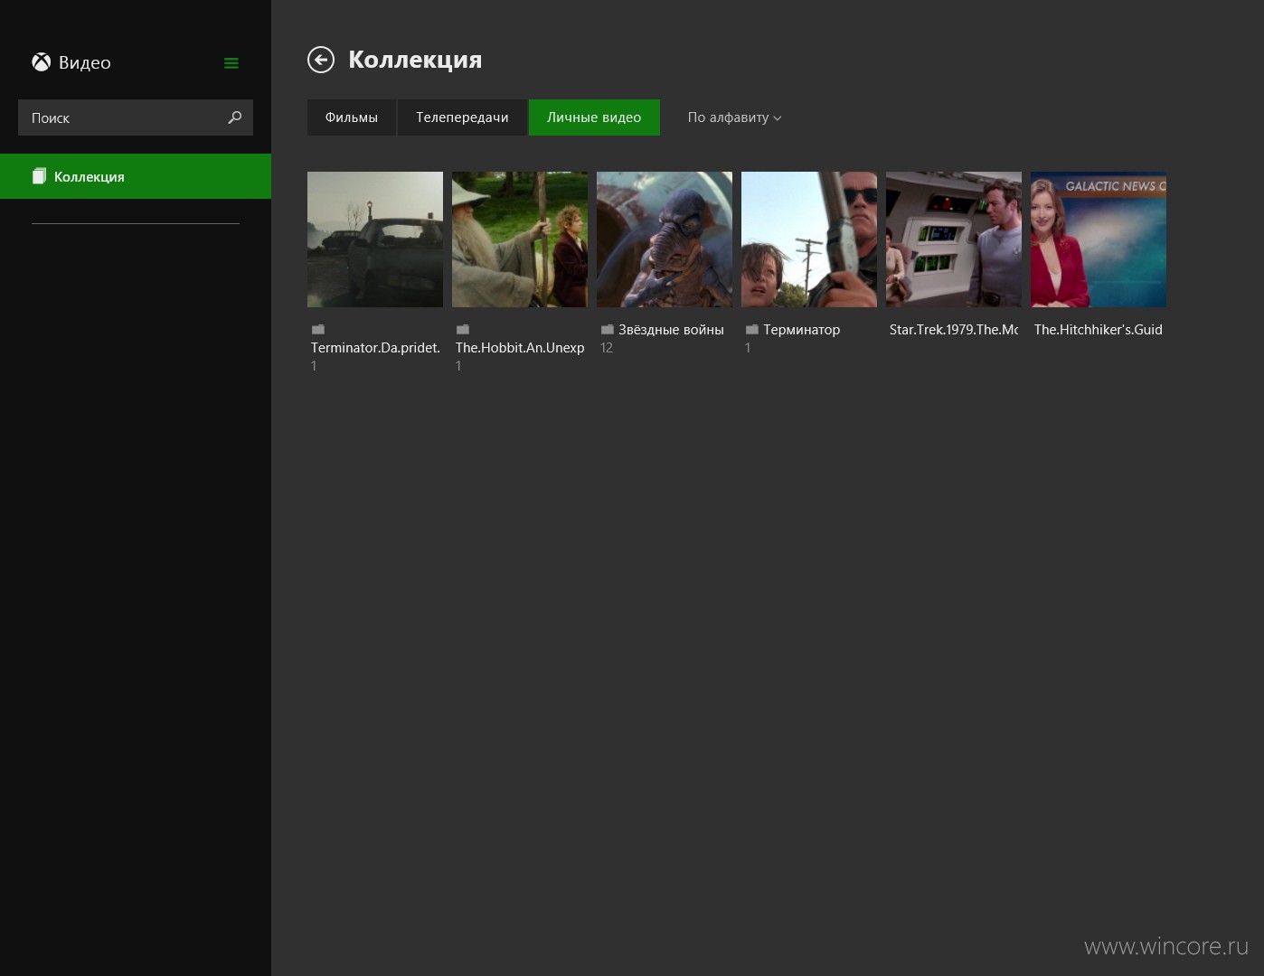The width and height of the screenshot is (1264, 976).
Task: Click folder icon beside Терминатор
Action: pos(752,330)
